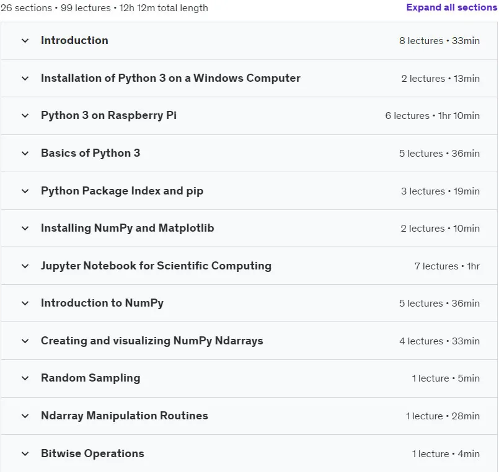This screenshot has width=499, height=472.
Task: Click the '2 lectures • 13min' text
Action: coord(440,79)
